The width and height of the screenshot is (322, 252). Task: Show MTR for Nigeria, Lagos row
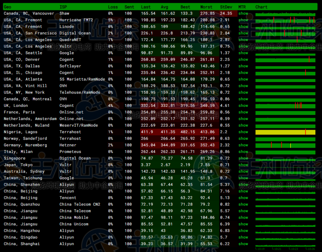[x=243, y=132]
